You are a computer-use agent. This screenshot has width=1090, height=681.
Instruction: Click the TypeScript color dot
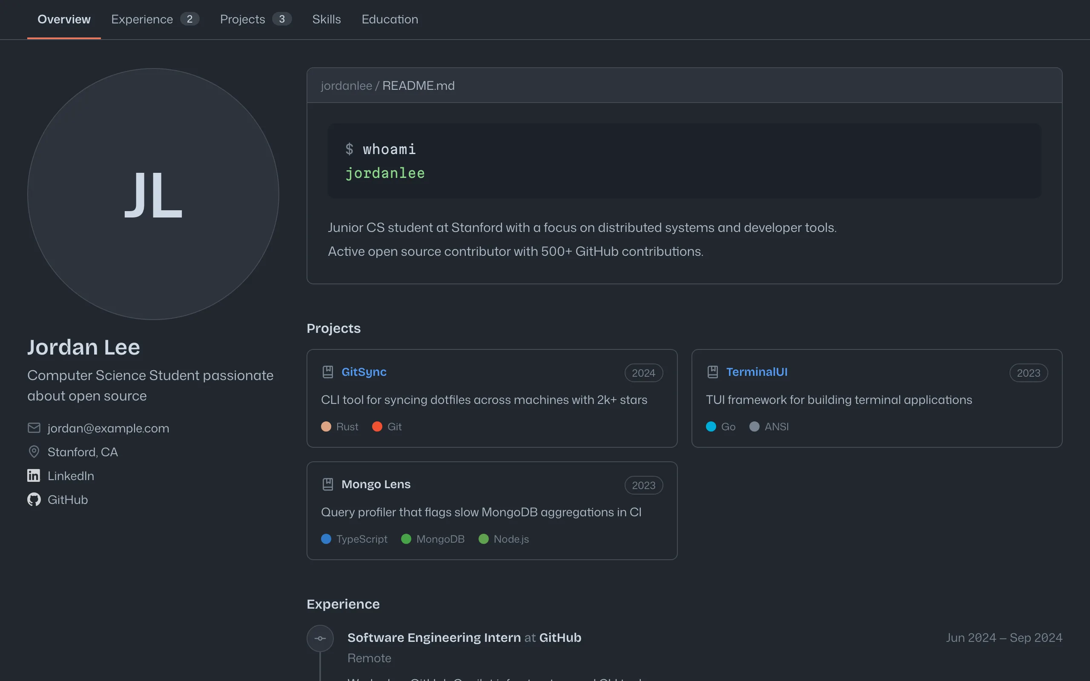(326, 539)
